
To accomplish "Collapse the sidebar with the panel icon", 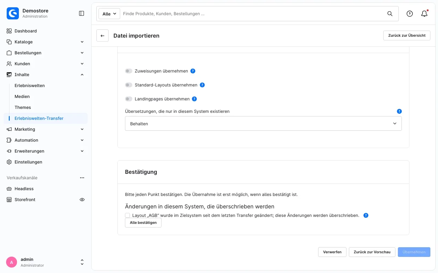I will (x=82, y=13).
